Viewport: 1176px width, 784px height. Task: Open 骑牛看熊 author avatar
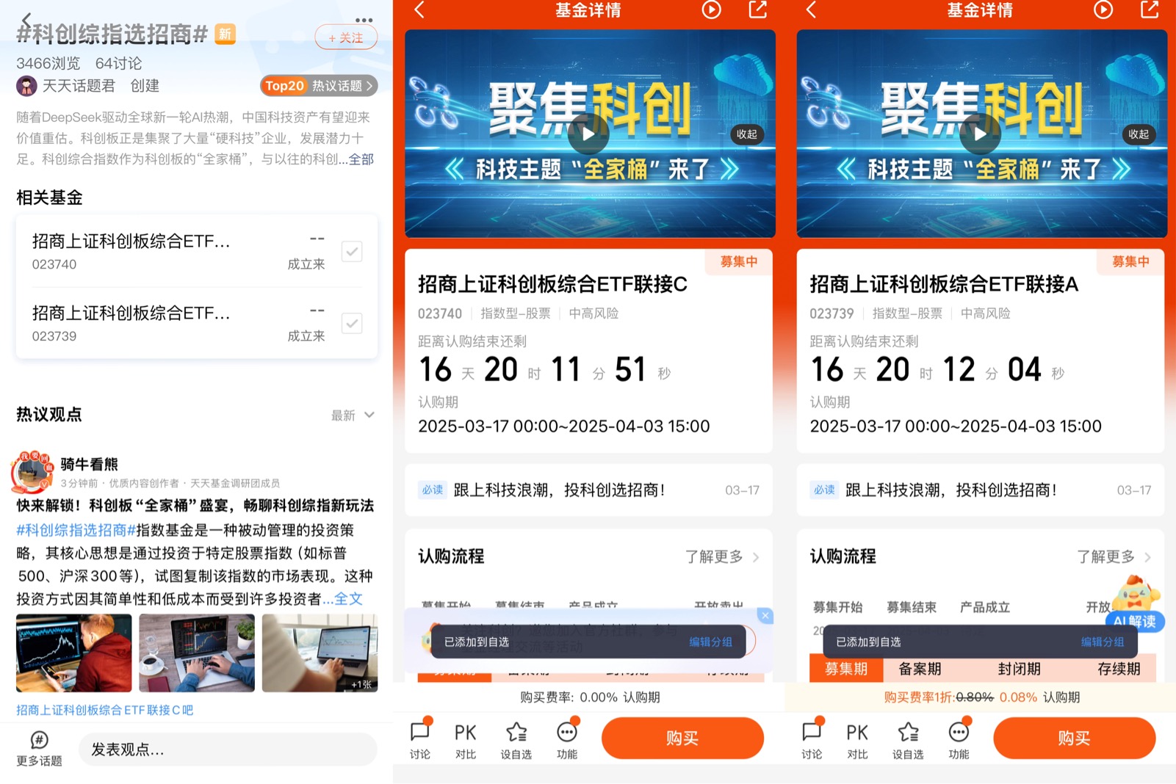pyautogui.click(x=32, y=473)
